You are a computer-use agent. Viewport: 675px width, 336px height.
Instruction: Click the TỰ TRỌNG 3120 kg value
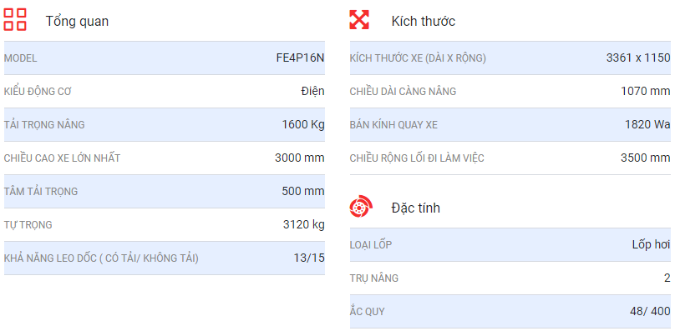pos(303,224)
